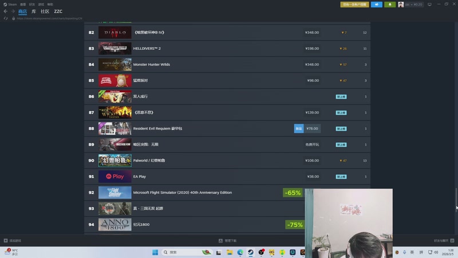Open File Explorer from the taskbar
The height and width of the screenshot is (258, 458).
(230, 252)
